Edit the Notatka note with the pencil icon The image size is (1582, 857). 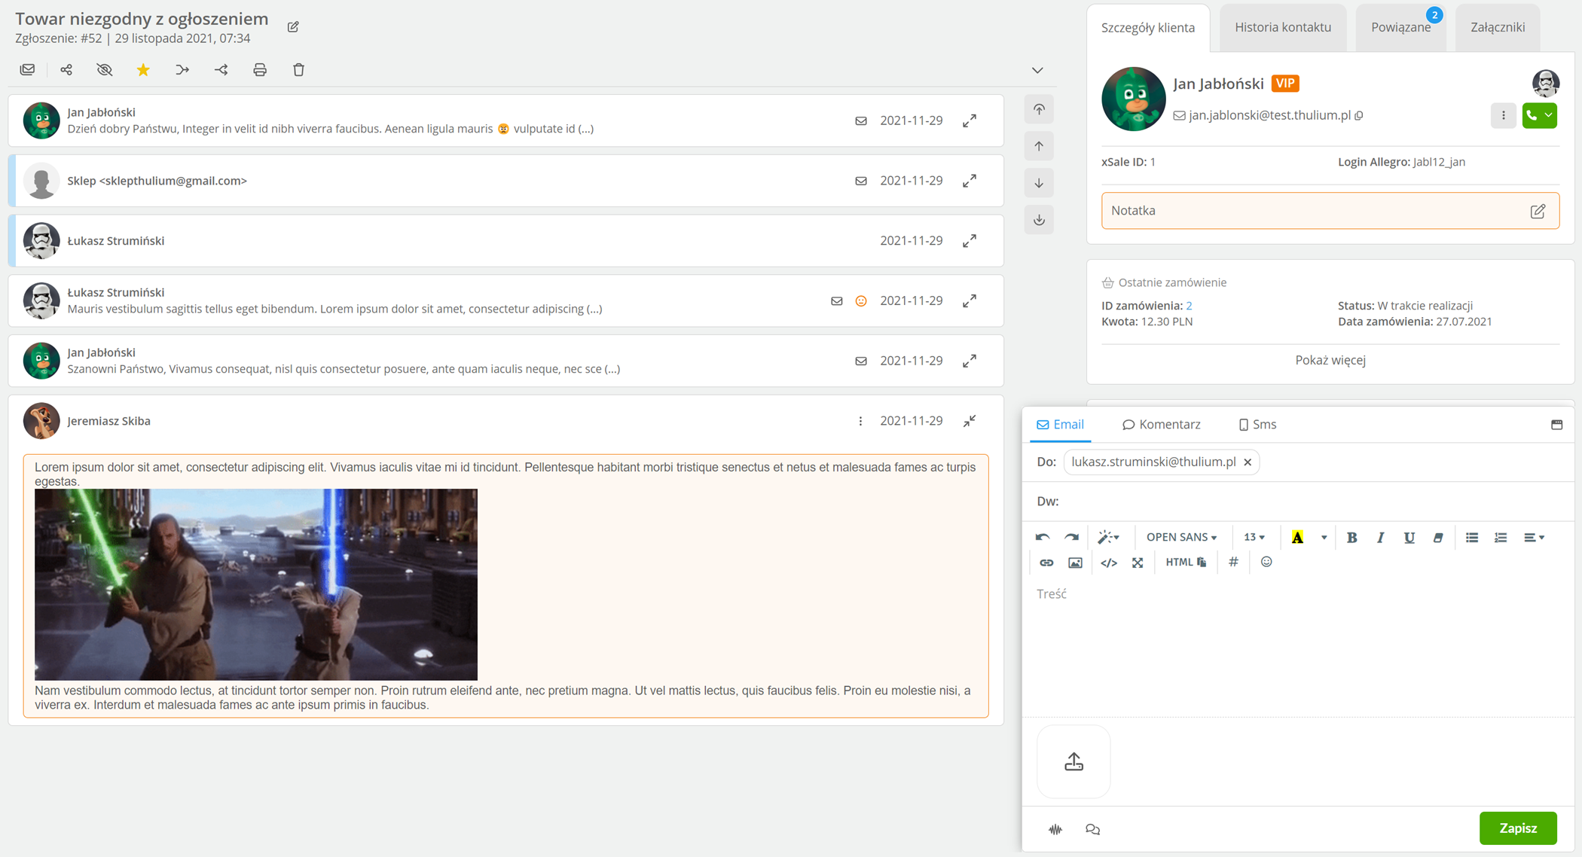click(x=1538, y=211)
